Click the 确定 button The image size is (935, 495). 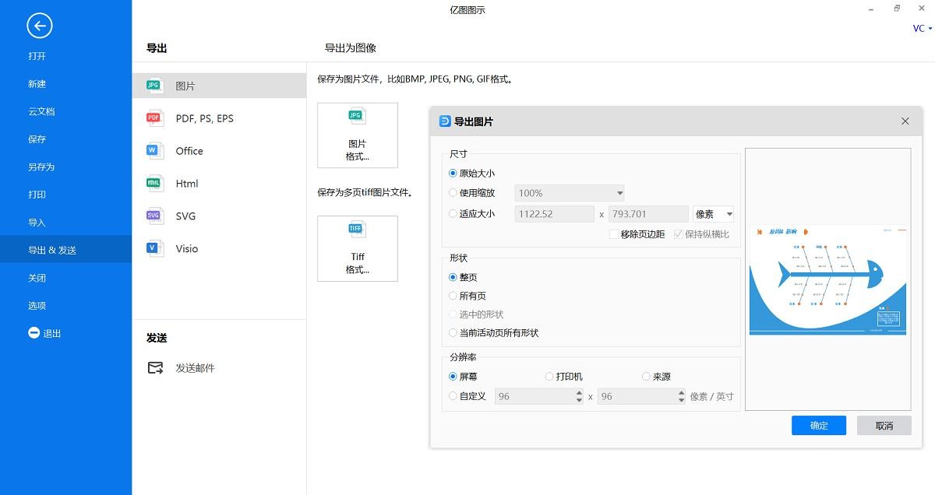click(818, 426)
